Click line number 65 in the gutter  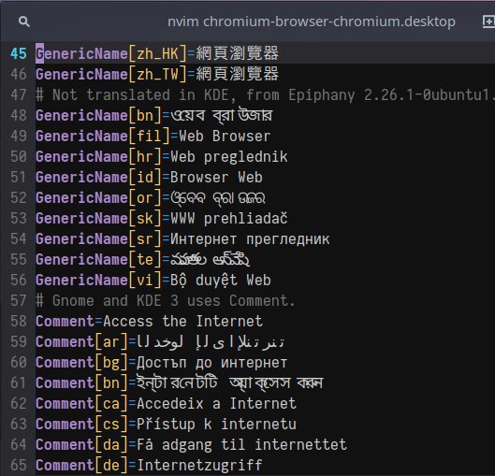(19, 466)
